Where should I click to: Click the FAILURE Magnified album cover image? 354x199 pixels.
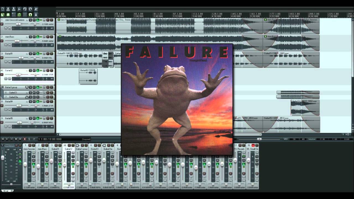(x=177, y=99)
